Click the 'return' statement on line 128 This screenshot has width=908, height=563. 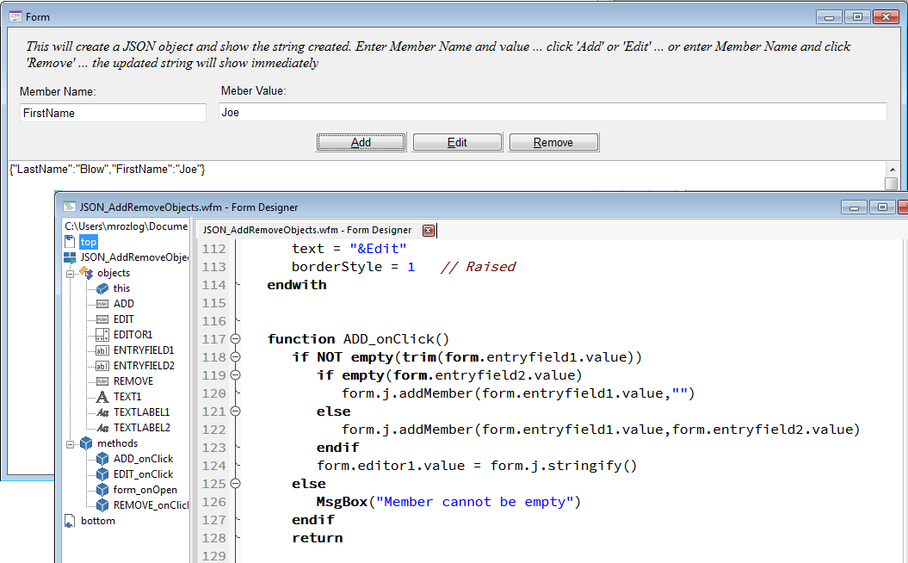[318, 538]
